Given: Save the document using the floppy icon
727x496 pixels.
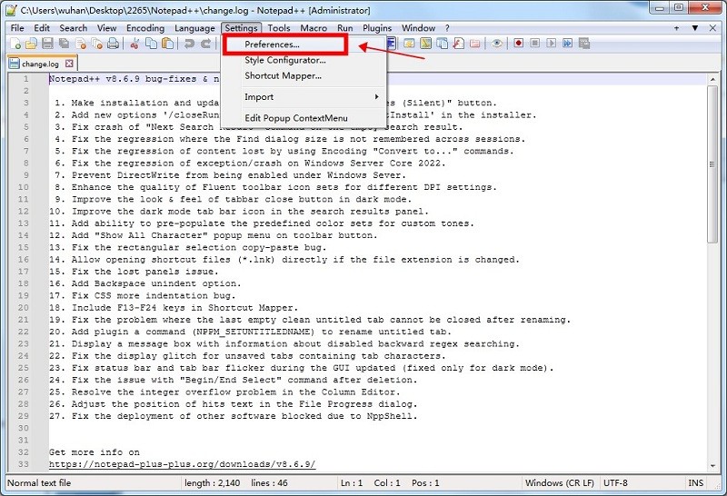Looking at the screenshot, I should [x=47, y=44].
